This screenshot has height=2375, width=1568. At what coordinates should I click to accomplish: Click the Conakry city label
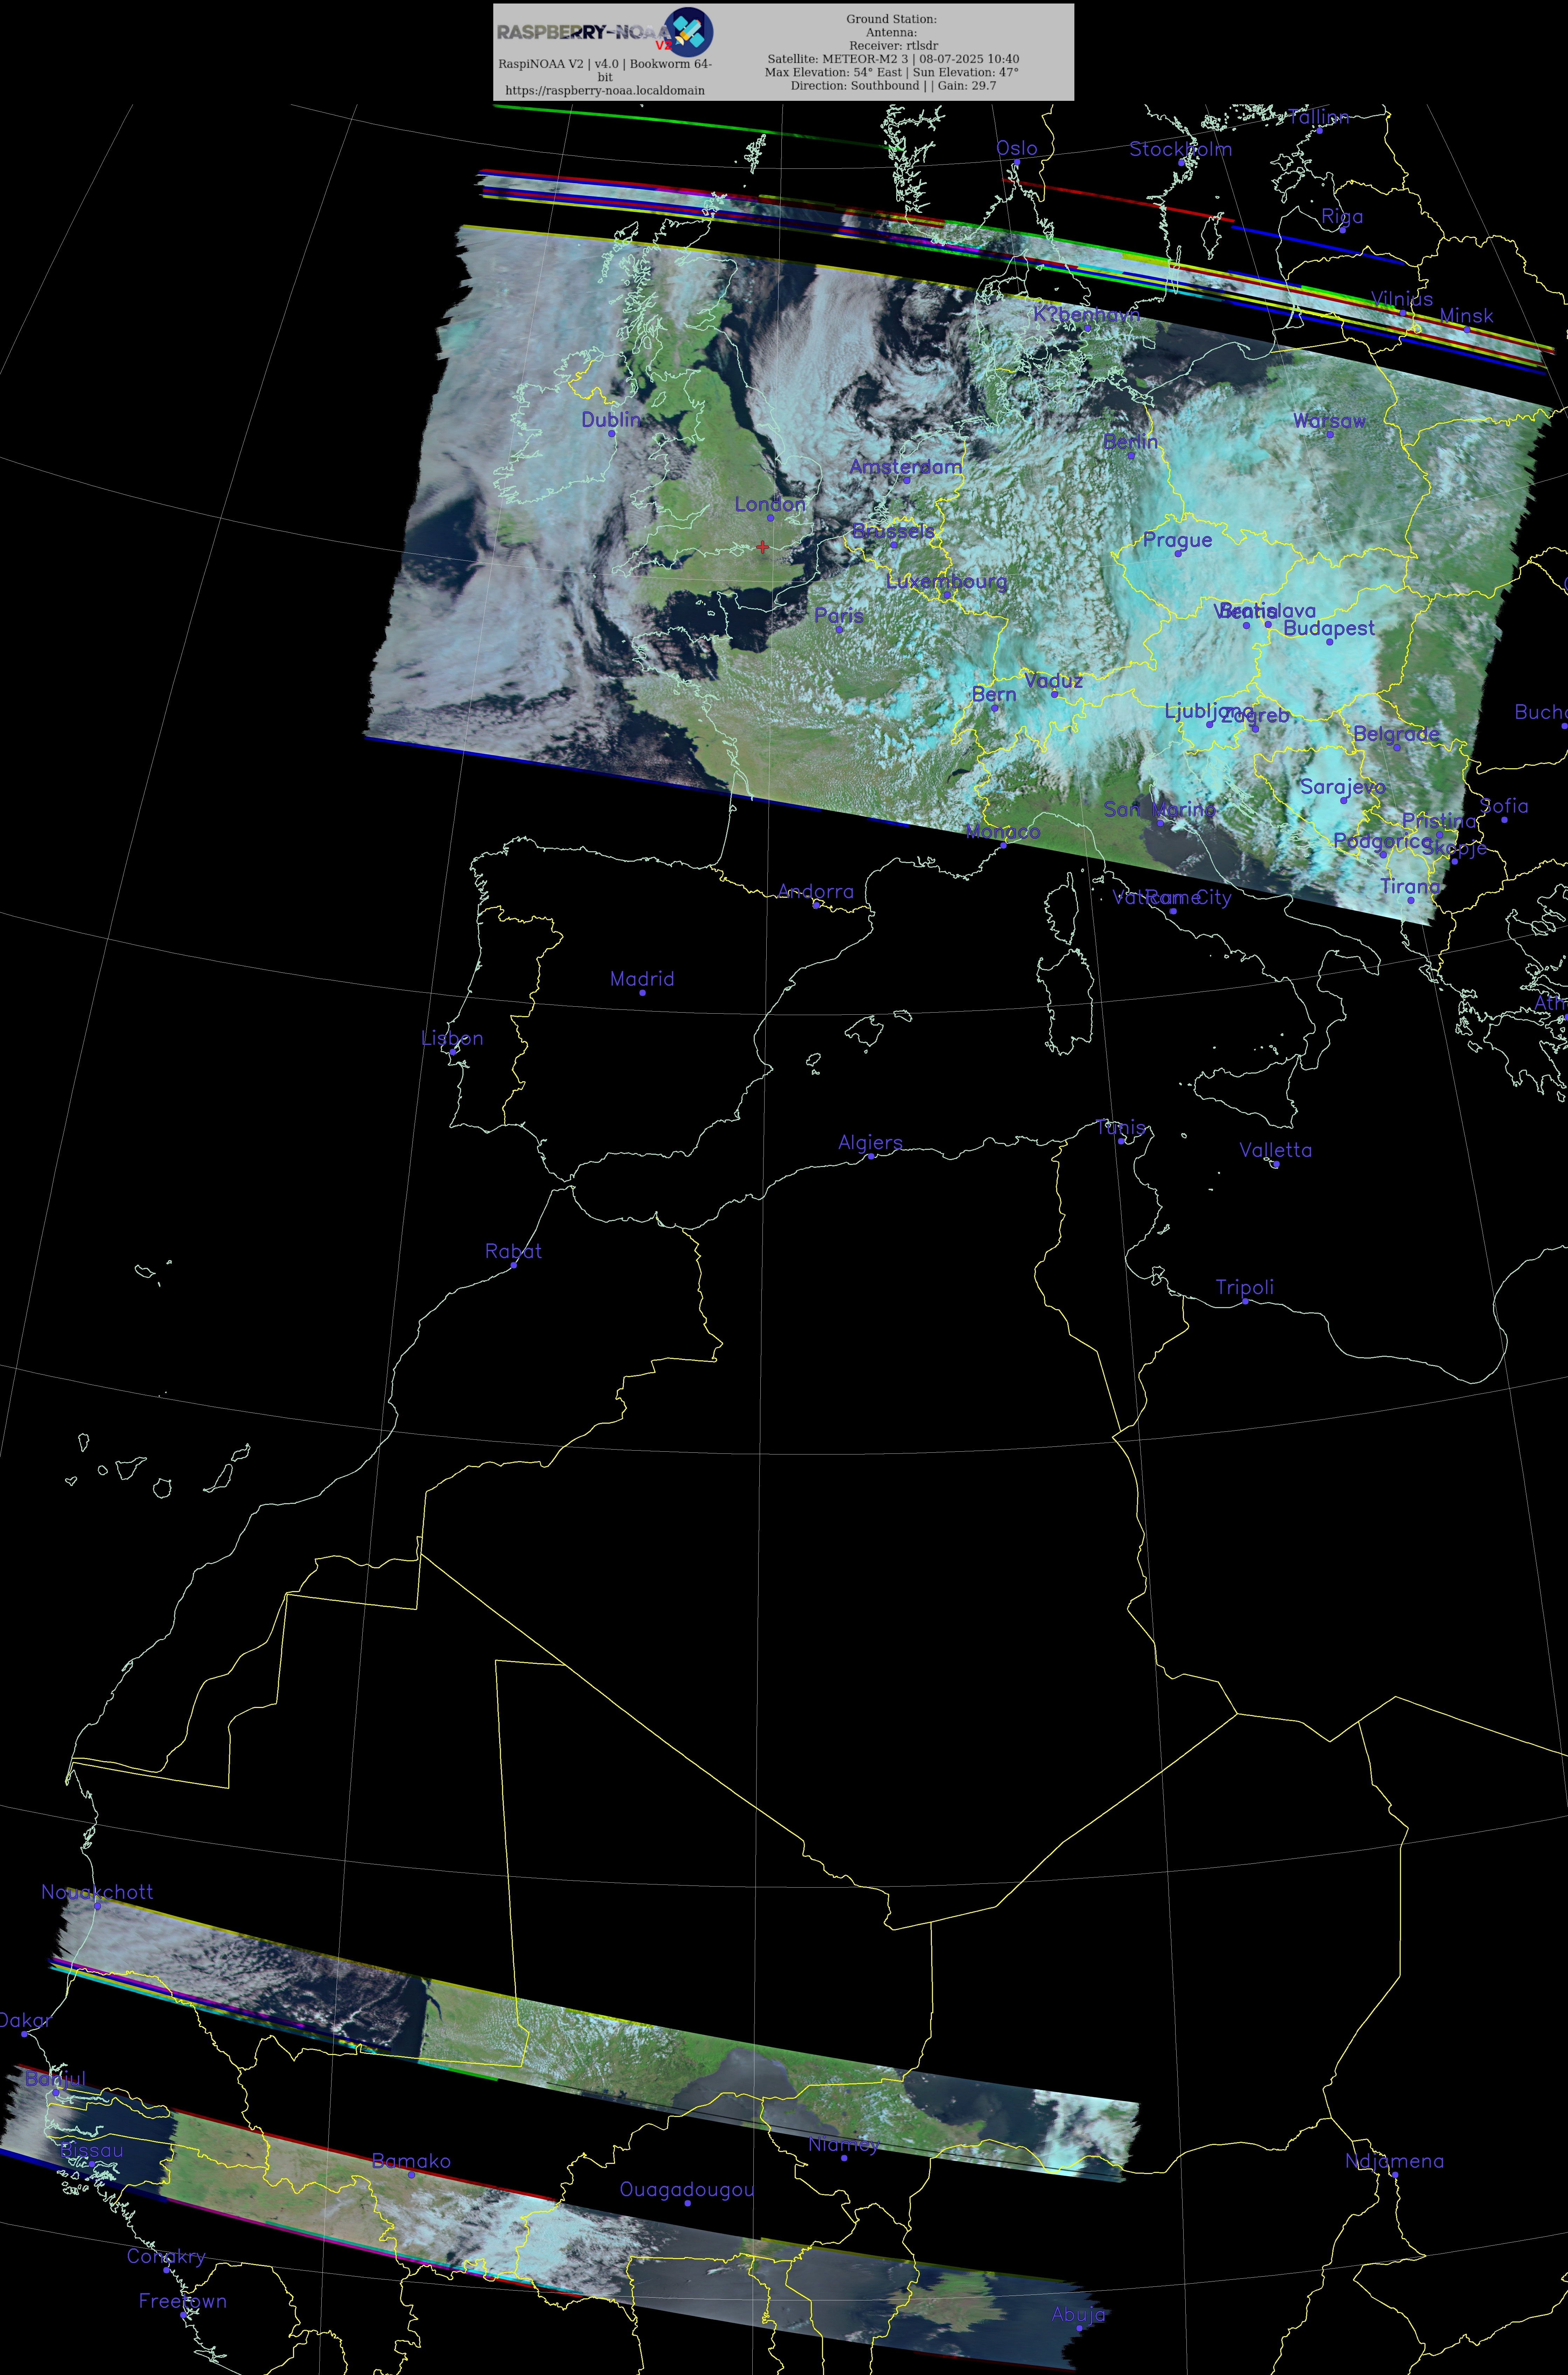[x=166, y=2257]
